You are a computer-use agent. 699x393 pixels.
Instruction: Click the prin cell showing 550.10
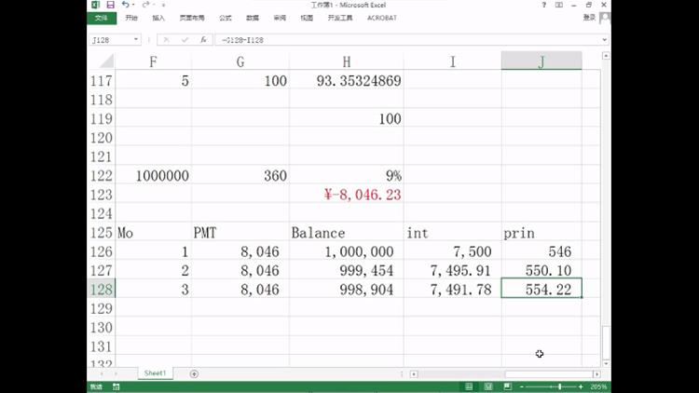coord(541,270)
